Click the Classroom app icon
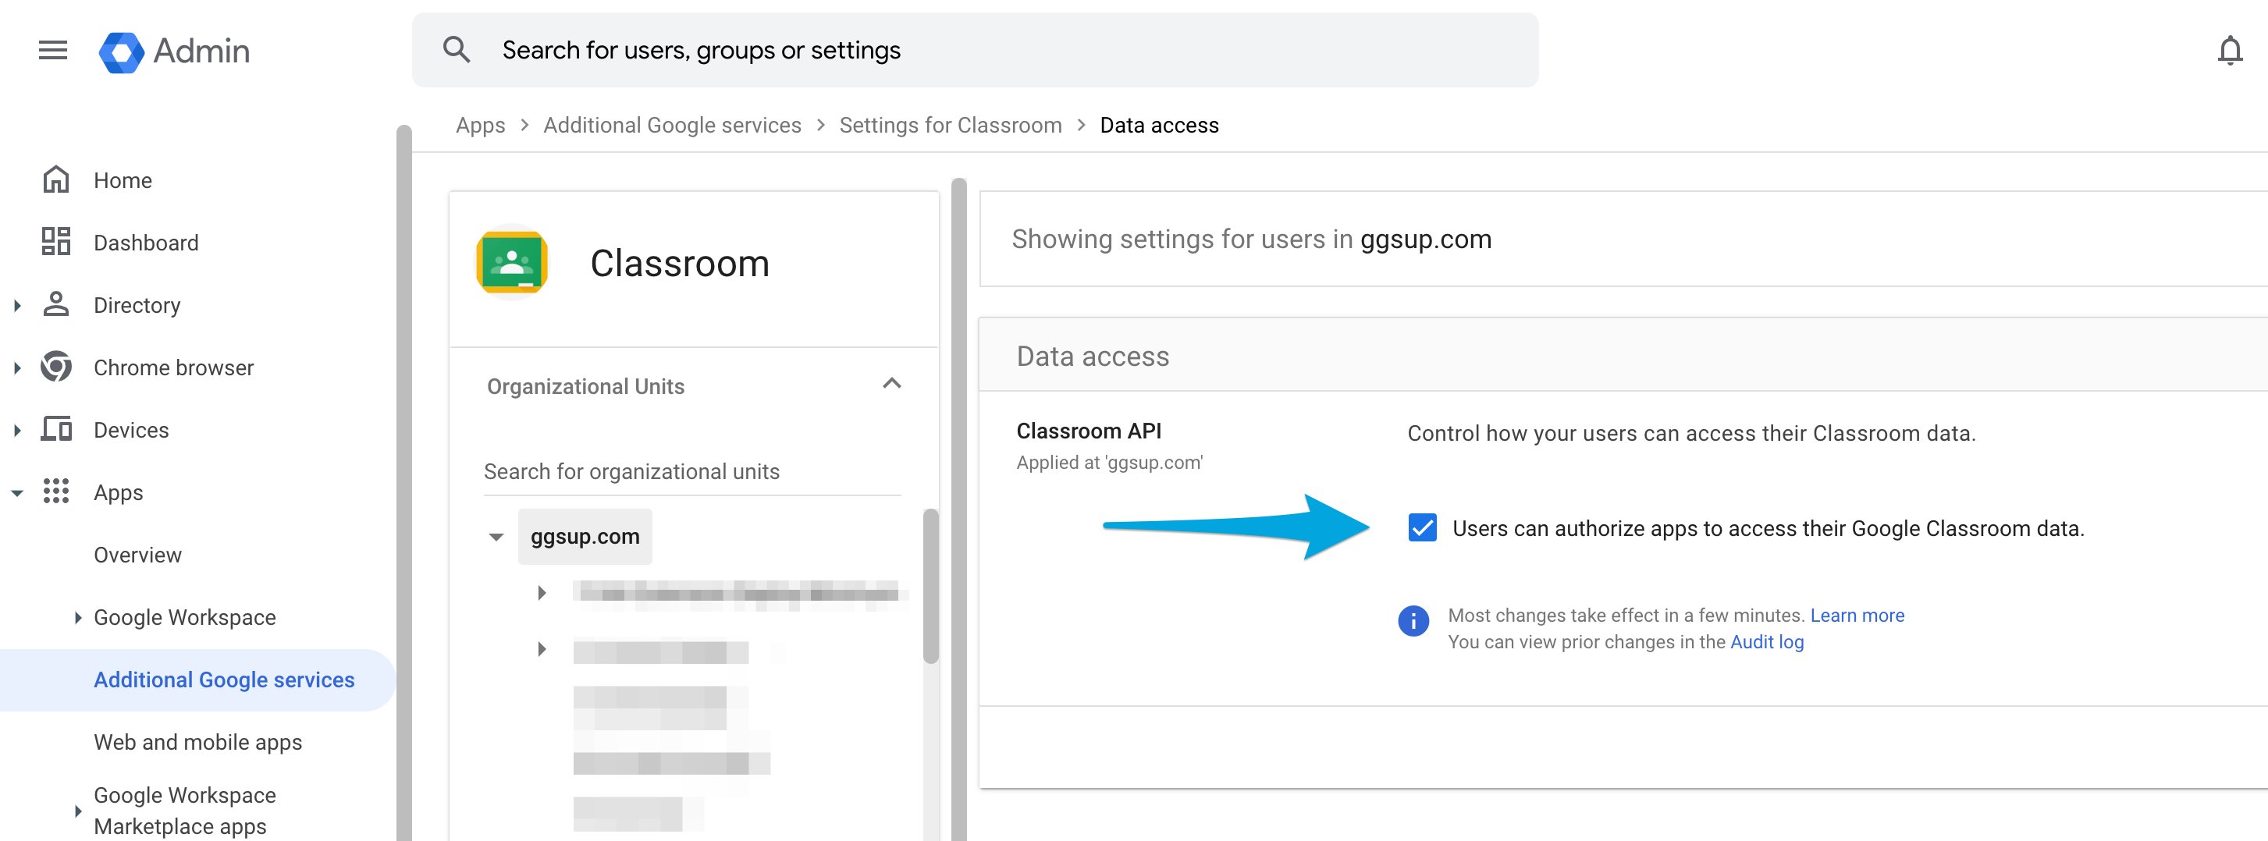Screen dimensions: 2268x841 [513, 262]
